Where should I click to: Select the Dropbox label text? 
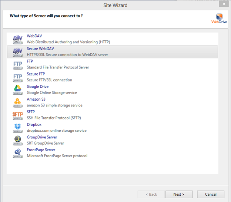(x=34, y=125)
